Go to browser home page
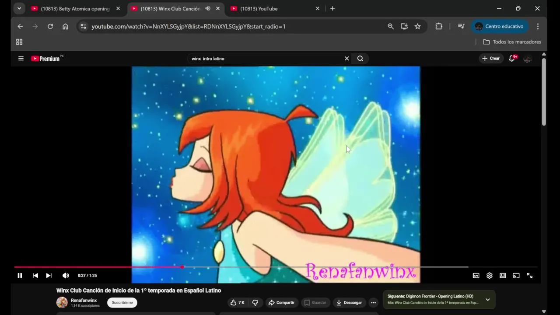 point(65,27)
